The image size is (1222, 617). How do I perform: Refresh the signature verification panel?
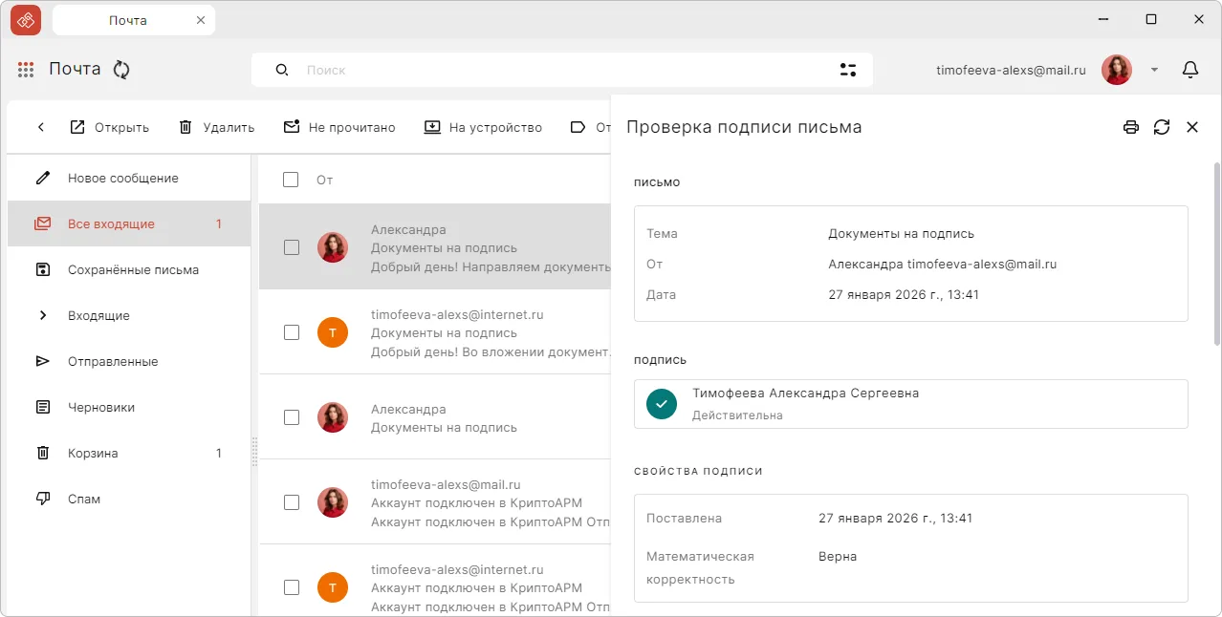(x=1162, y=126)
